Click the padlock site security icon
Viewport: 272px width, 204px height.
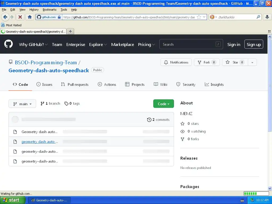pyautogui.click(x=59, y=17)
